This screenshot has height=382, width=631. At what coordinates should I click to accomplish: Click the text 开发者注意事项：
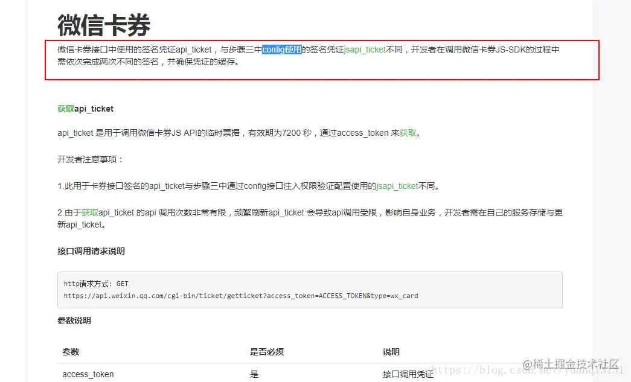point(91,159)
